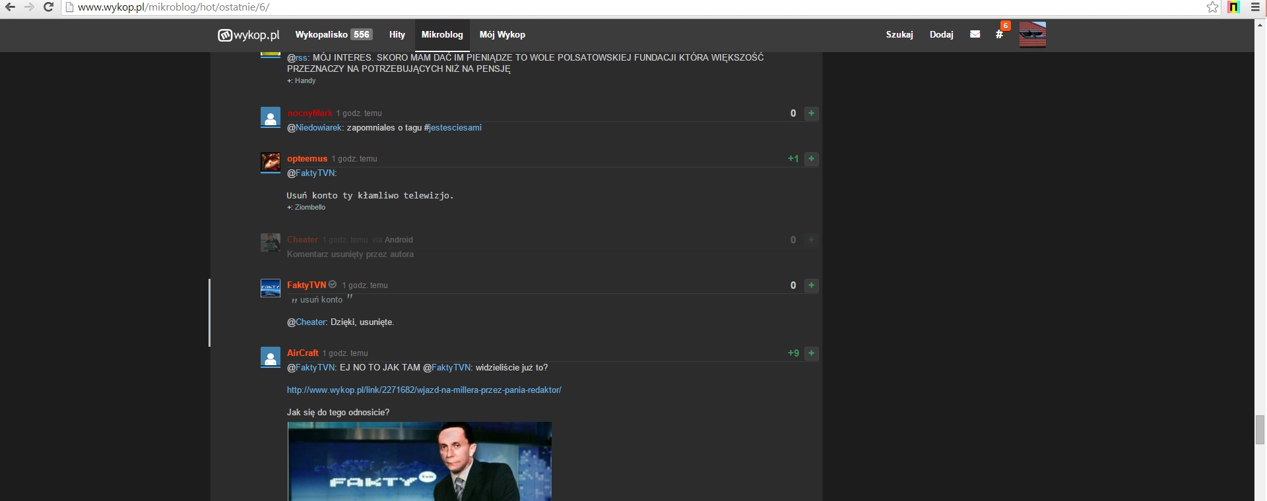Open Chrome menu hamburger icon

tap(1255, 7)
